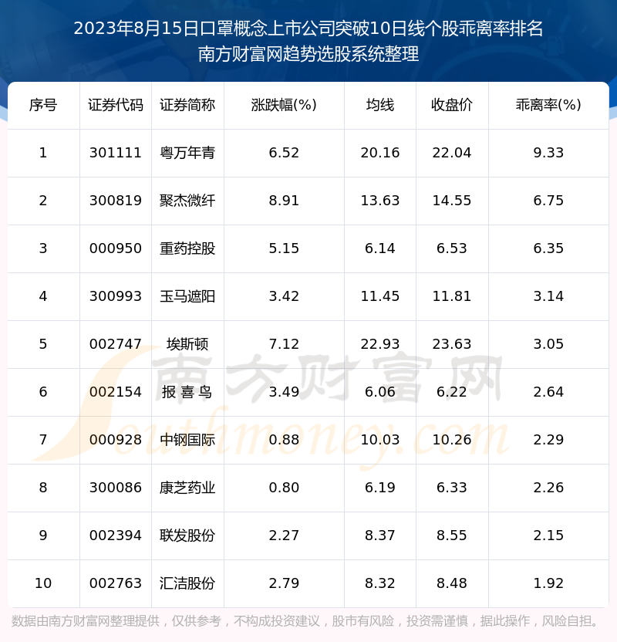The image size is (617, 642).
Task: Click the 8.91 change percentage
Action: tap(284, 201)
